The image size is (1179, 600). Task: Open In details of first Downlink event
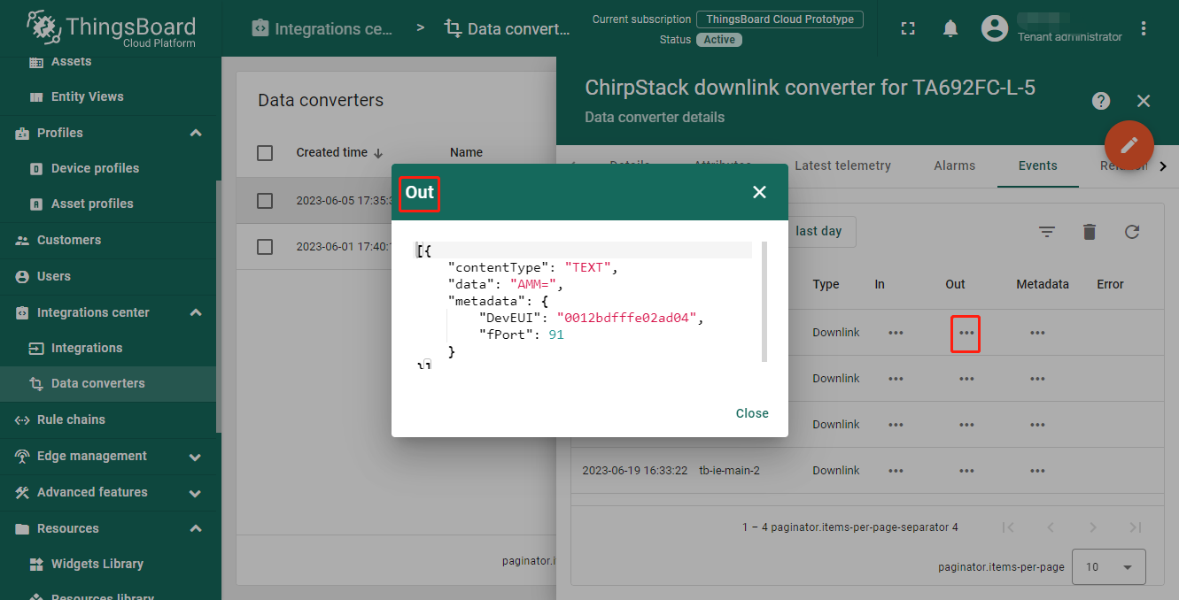(896, 333)
